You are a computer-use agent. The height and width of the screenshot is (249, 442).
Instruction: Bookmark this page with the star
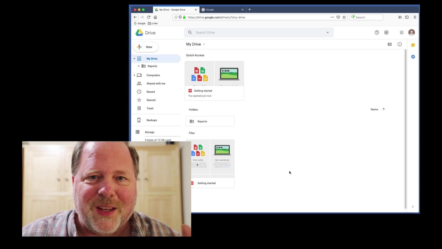344,17
